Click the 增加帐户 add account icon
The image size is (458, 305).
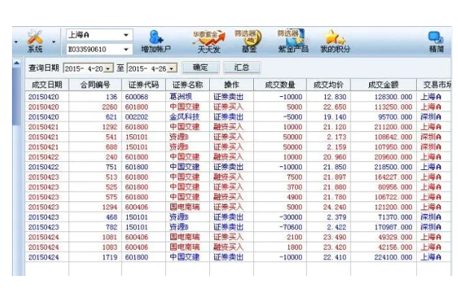pyautogui.click(x=156, y=42)
